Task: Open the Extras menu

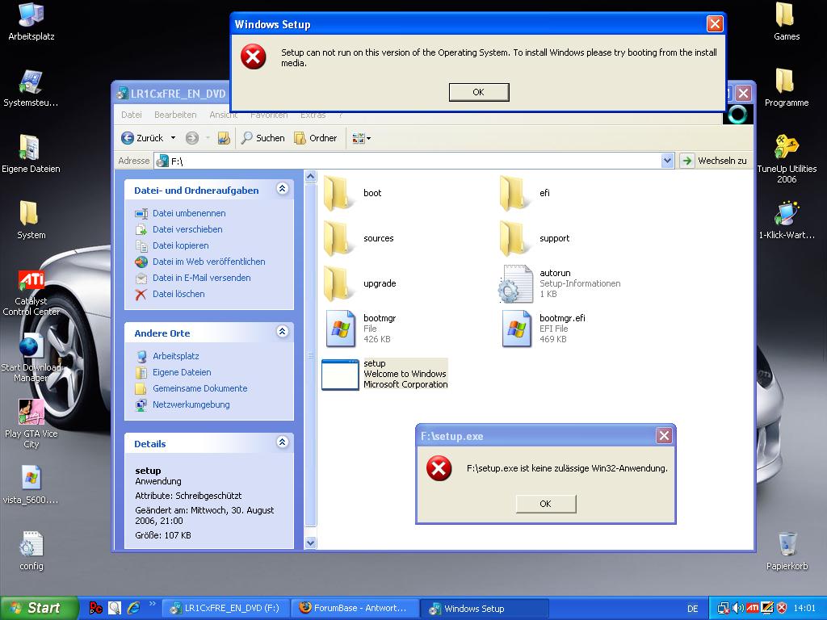Action: [x=313, y=115]
